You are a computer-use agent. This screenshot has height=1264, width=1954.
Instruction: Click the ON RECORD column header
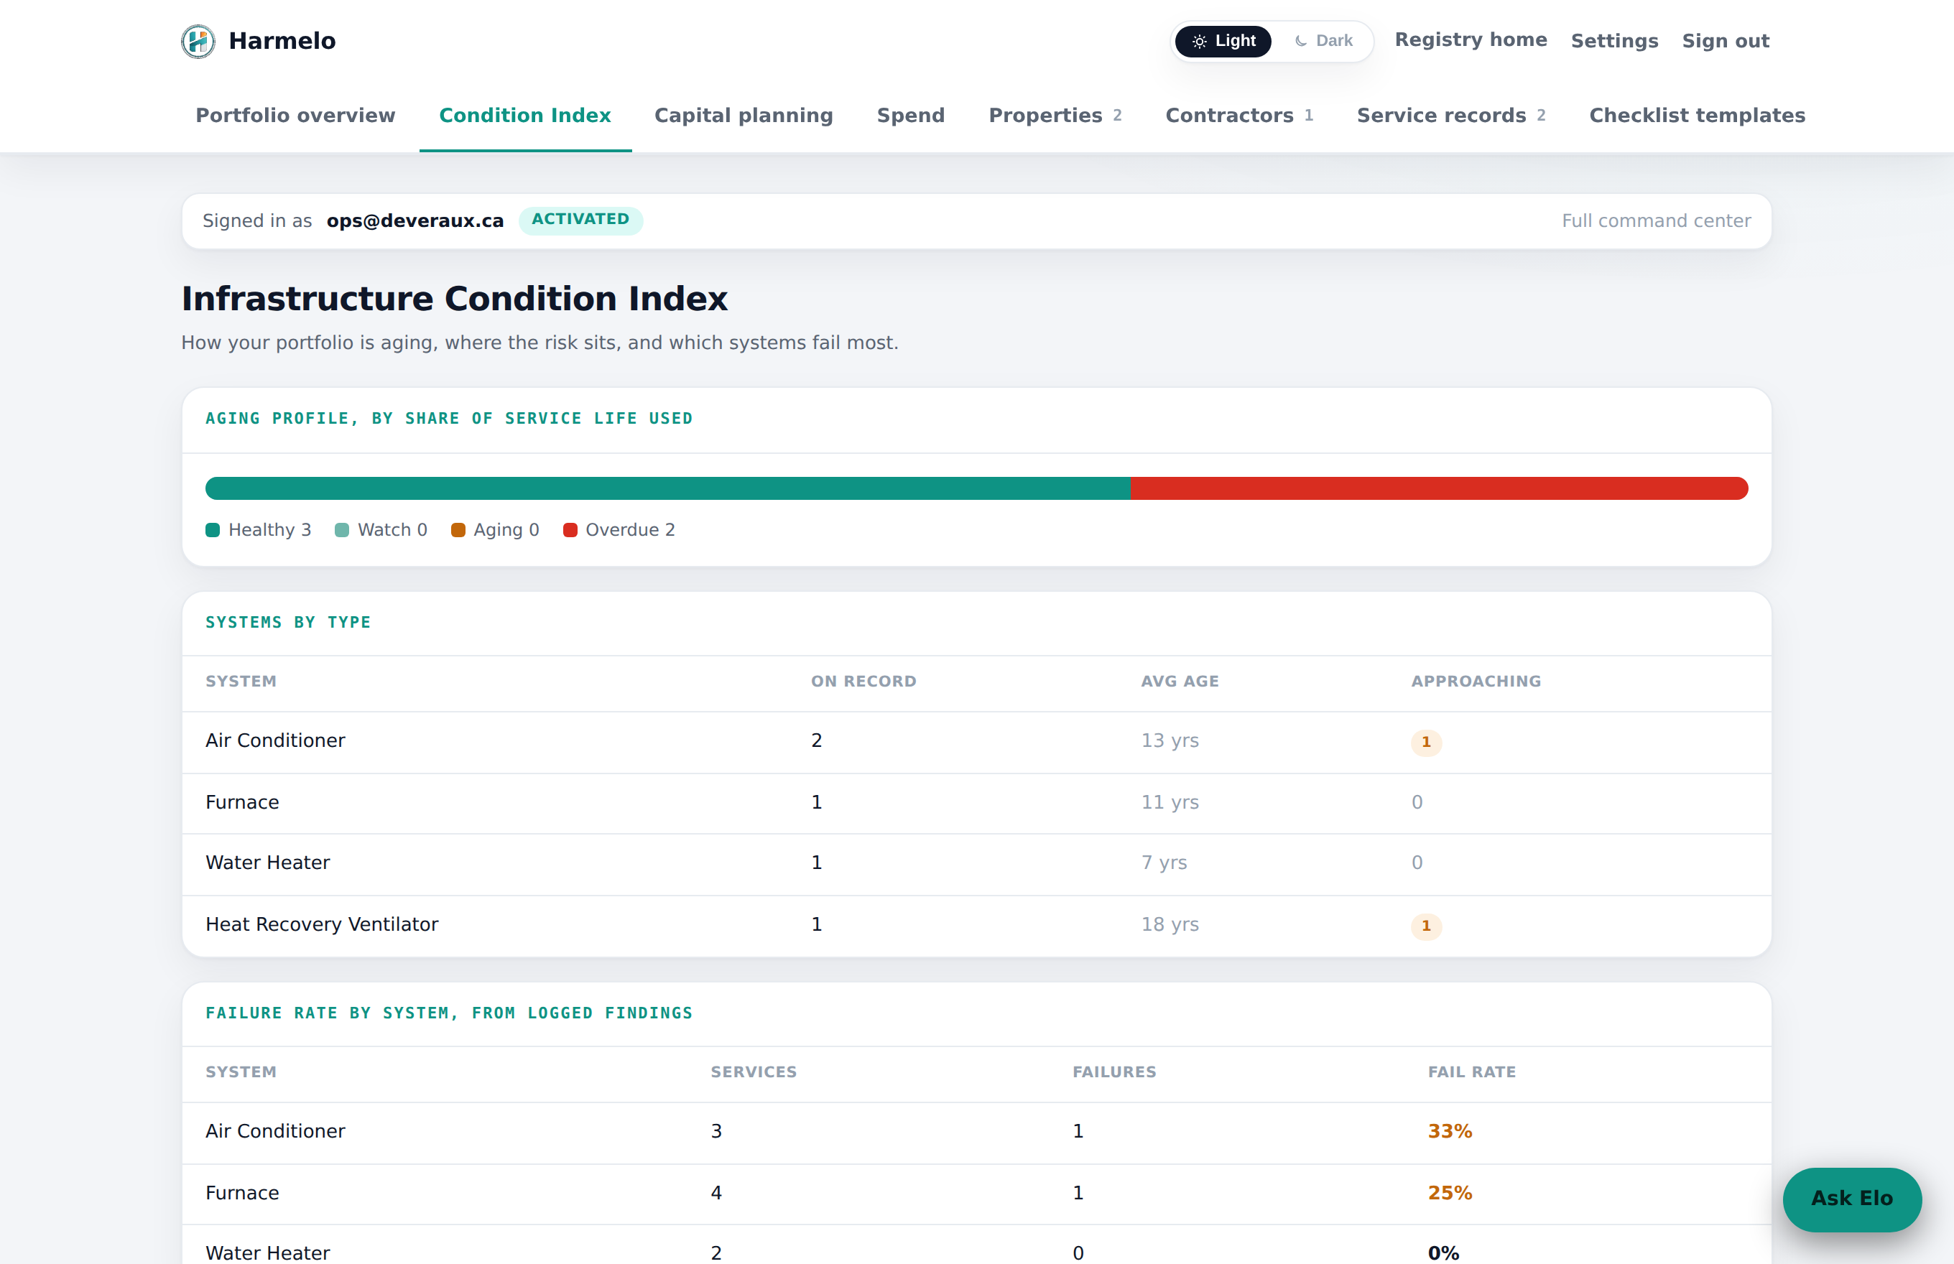[863, 682]
